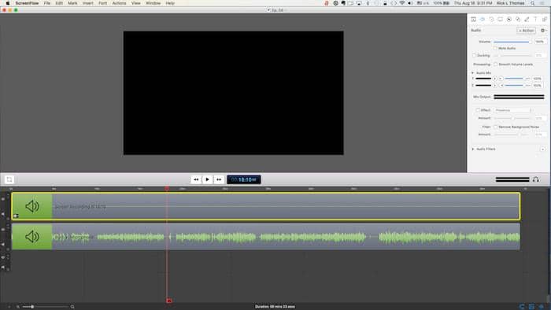Viewport: 551px width, 310px height.
Task: Toggle audio mute of second track
Action: pos(3,244)
